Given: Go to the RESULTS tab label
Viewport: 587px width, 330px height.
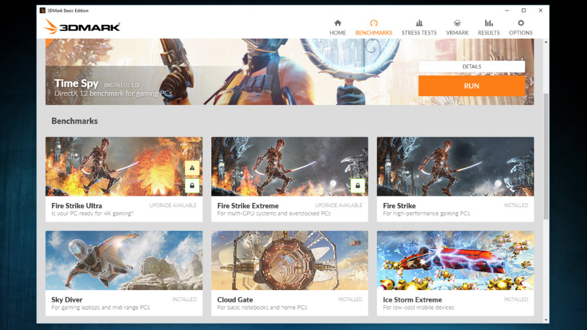Looking at the screenshot, I should [x=488, y=33].
